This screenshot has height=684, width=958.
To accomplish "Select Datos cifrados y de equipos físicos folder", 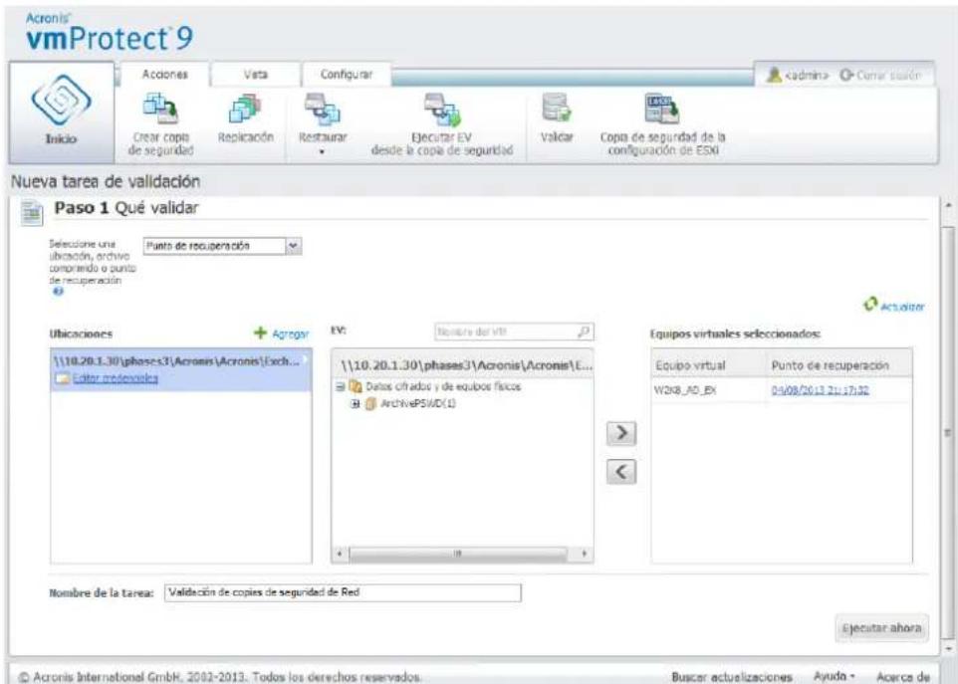I will (443, 386).
